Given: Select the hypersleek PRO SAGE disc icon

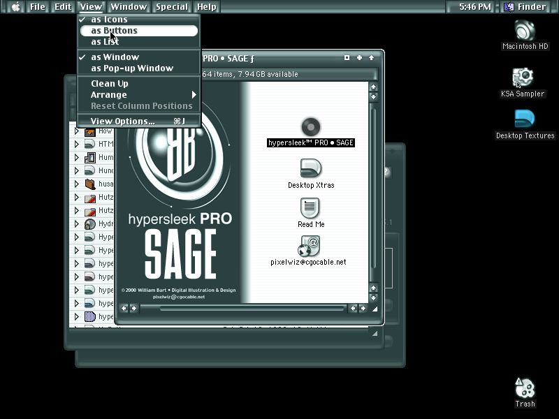Looking at the screenshot, I should click(x=311, y=127).
